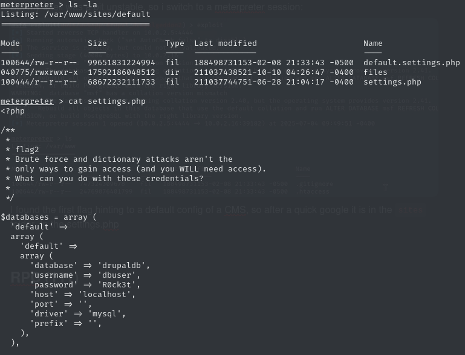The image size is (465, 355).
Task: Select the 'ls -la' command text
Action: click(x=83, y=5)
